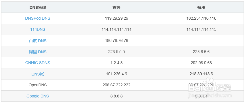Select the 1.2.4.8 address cell
This screenshot has width=245, height=104.
click(x=117, y=63)
